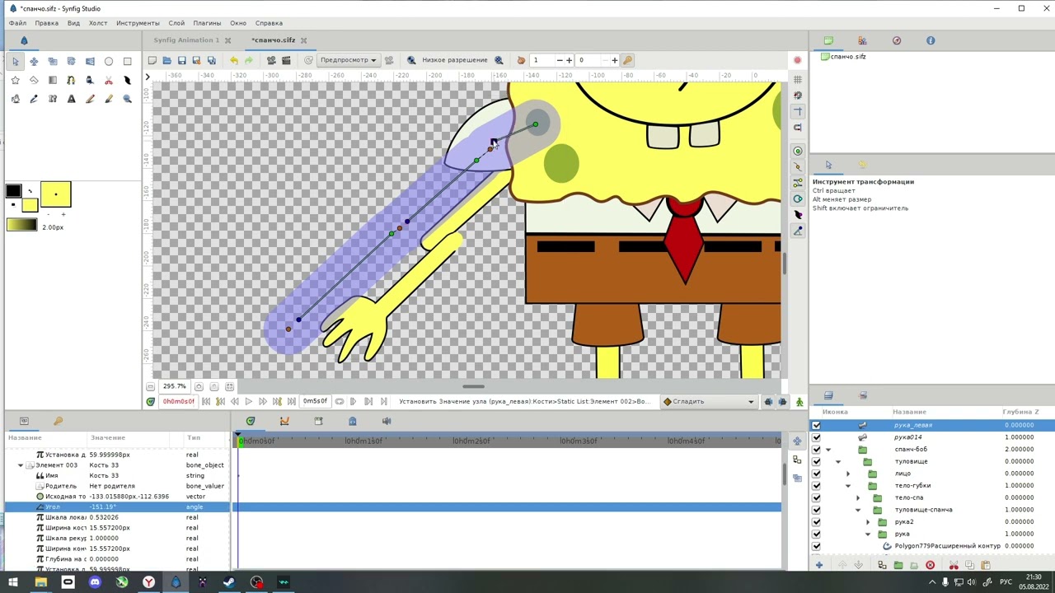
Task: Click the clapperboard preview icon
Action: pyautogui.click(x=286, y=60)
